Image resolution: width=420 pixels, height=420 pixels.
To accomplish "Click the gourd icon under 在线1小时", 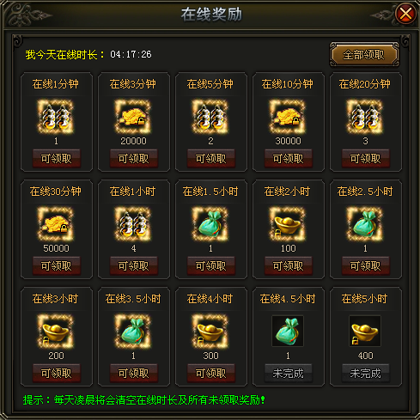I will click(x=133, y=224).
